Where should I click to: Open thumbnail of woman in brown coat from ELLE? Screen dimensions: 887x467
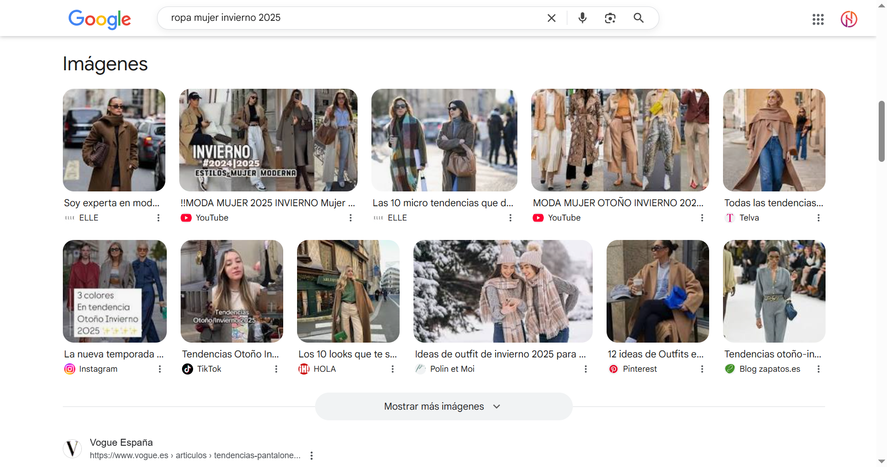114,140
